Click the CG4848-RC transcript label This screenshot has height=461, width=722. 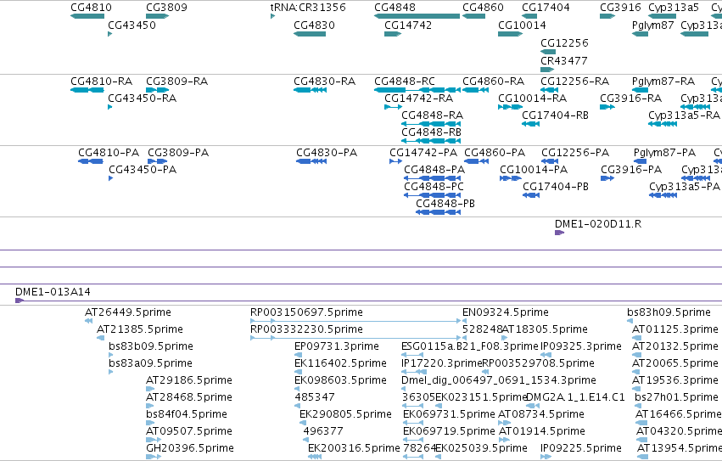point(405,82)
